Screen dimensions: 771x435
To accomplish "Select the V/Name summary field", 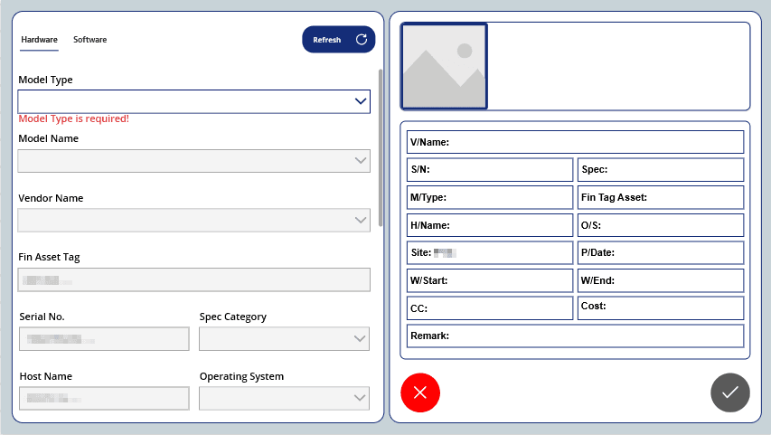I will tap(575, 142).
